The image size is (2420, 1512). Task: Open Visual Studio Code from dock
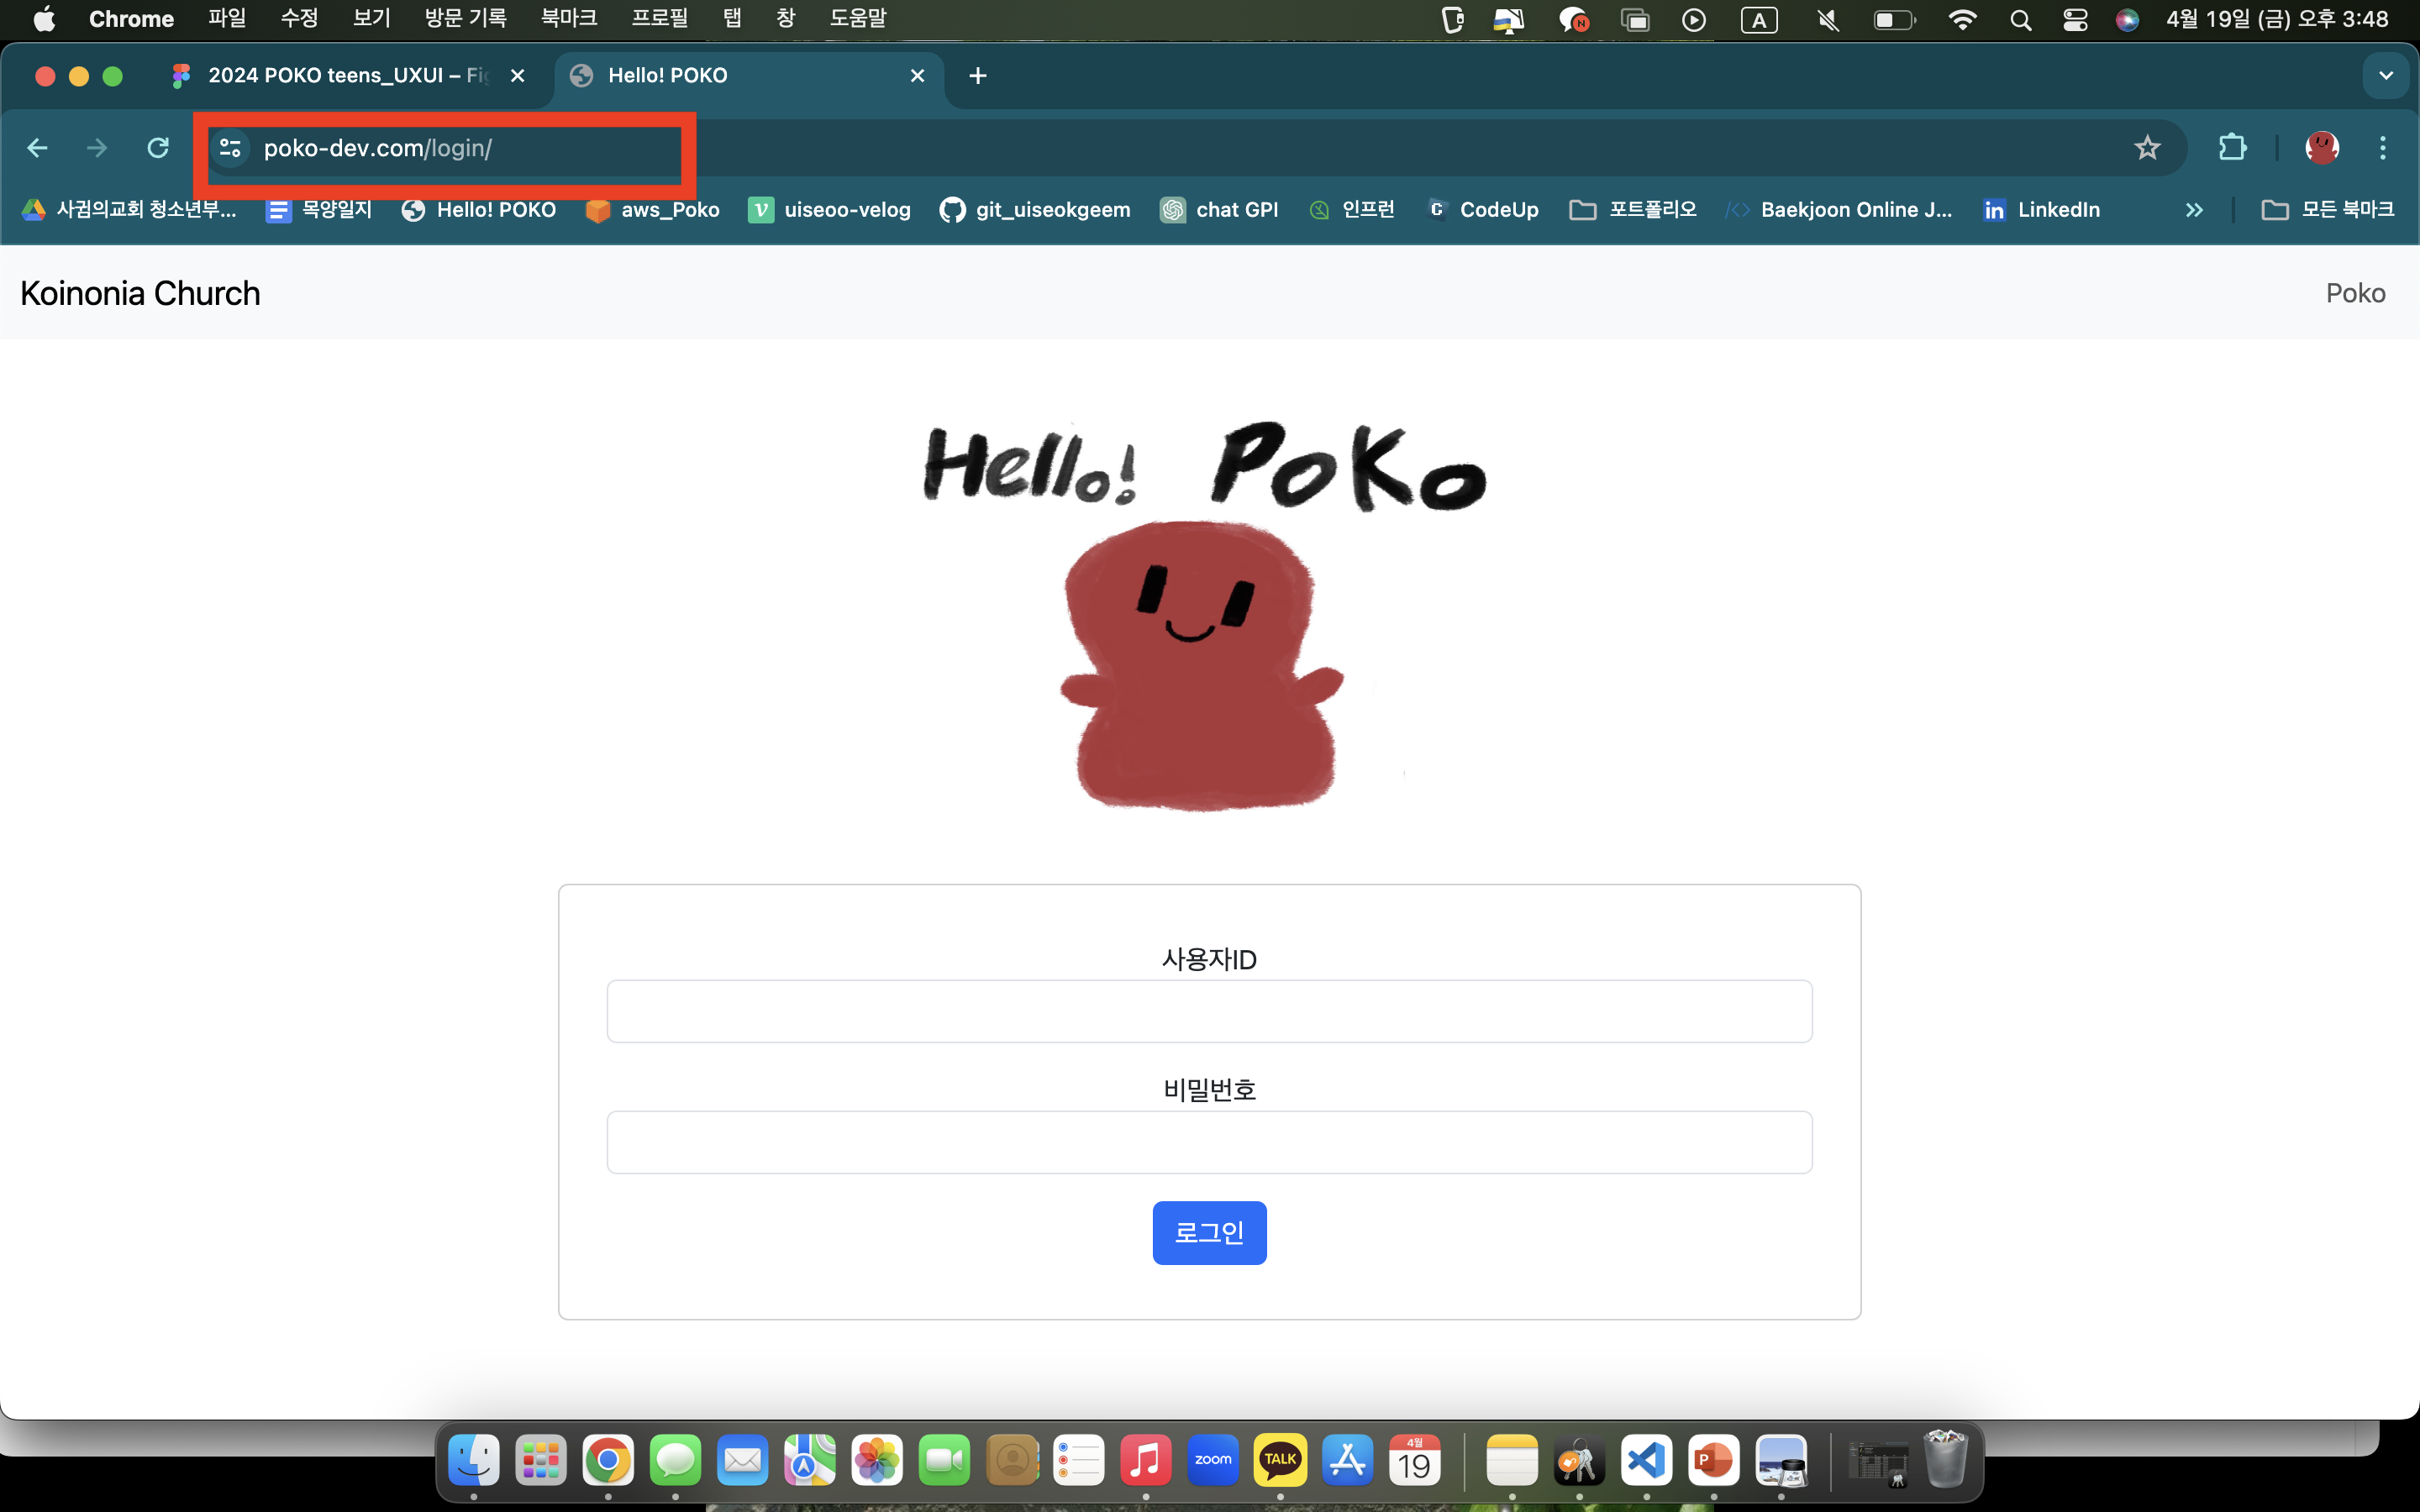pyautogui.click(x=1646, y=1461)
